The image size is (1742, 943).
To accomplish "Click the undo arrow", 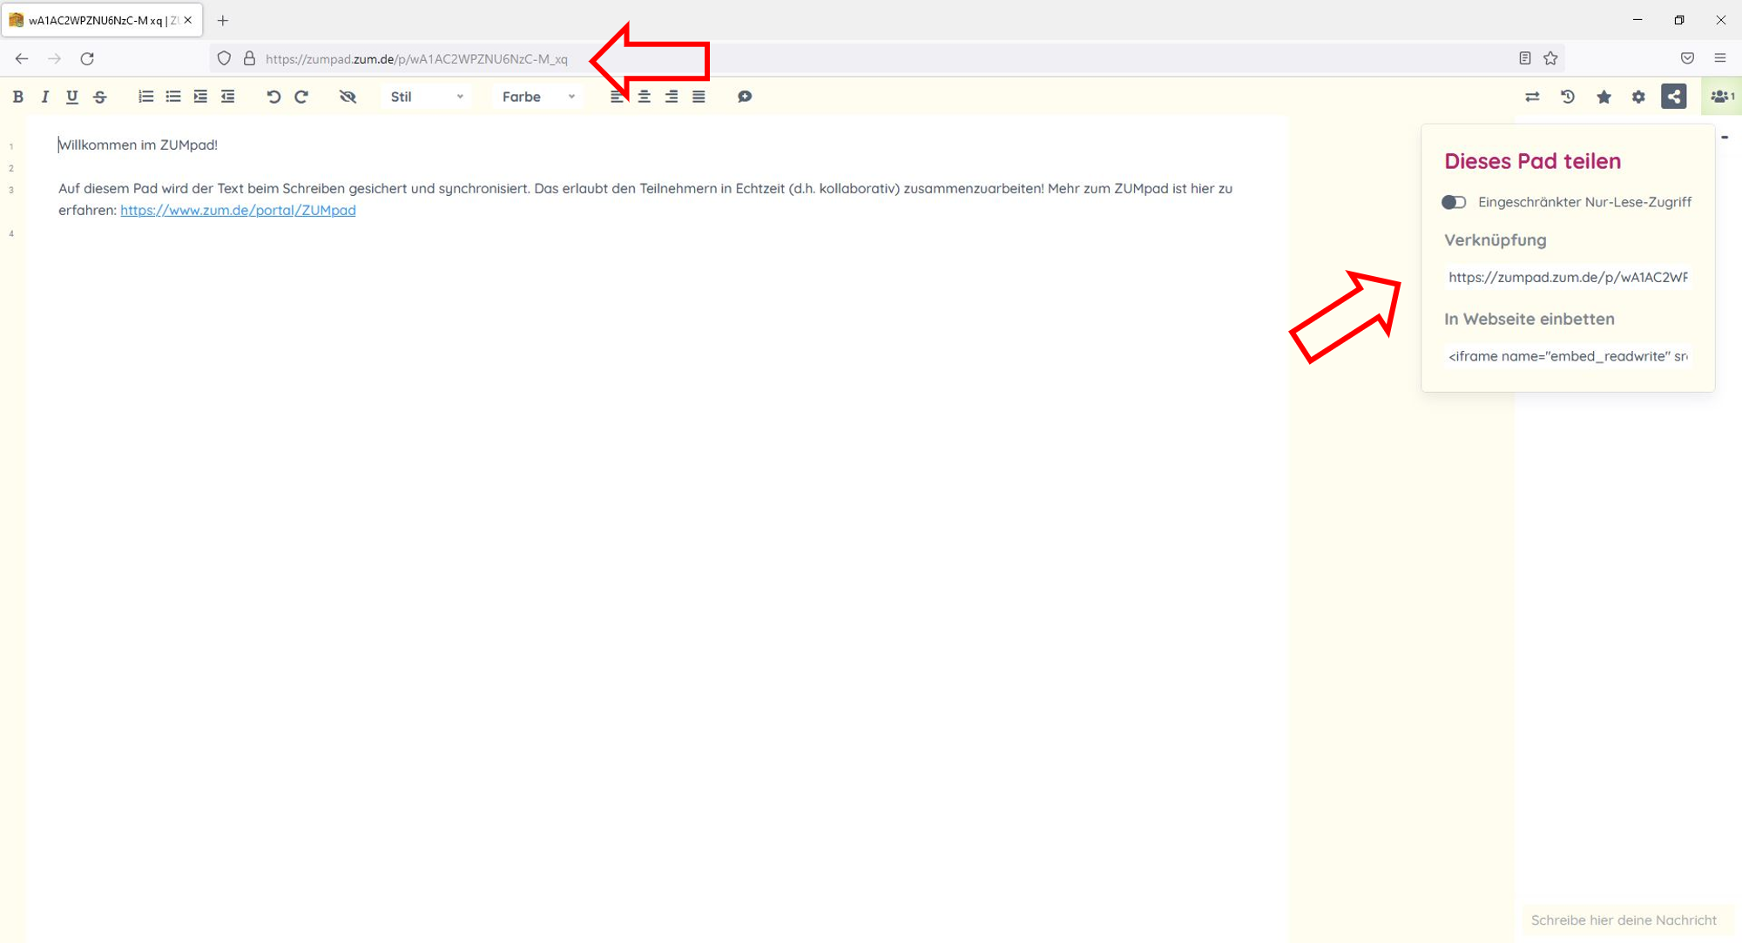I will tap(273, 97).
